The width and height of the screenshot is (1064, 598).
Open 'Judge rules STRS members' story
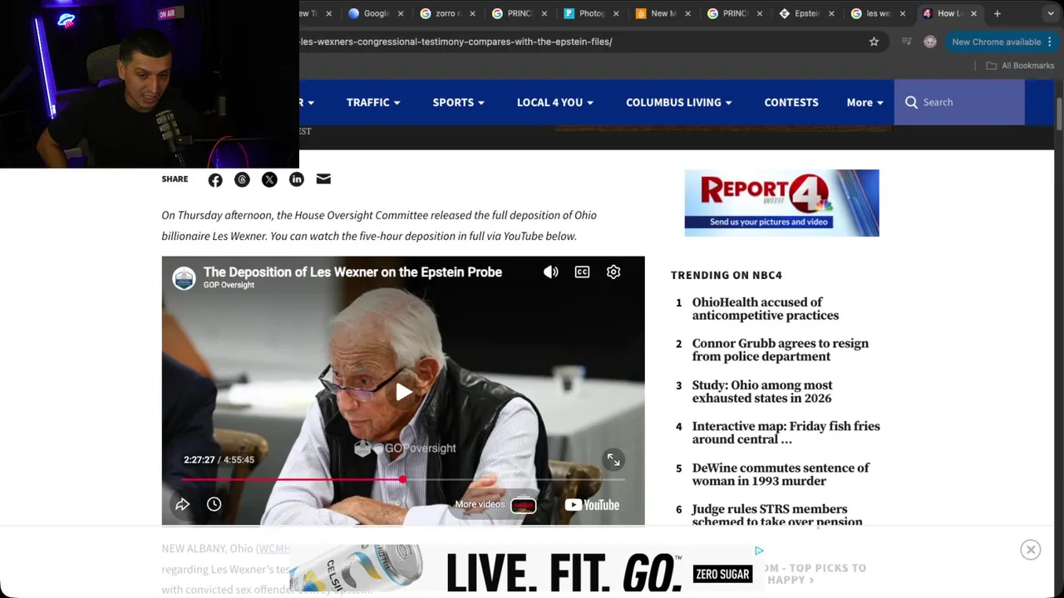[x=777, y=515]
